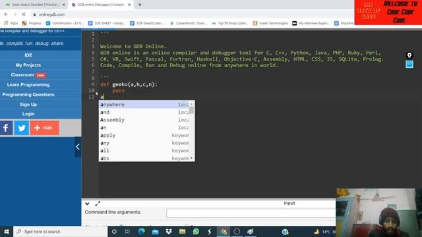Screen dimensions: 422x237
Task: Open Microsoft Edge from the taskbar
Action: pyautogui.click(x=141, y=231)
